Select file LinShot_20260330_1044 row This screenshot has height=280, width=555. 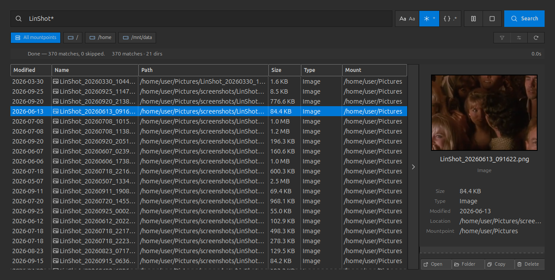(209, 81)
